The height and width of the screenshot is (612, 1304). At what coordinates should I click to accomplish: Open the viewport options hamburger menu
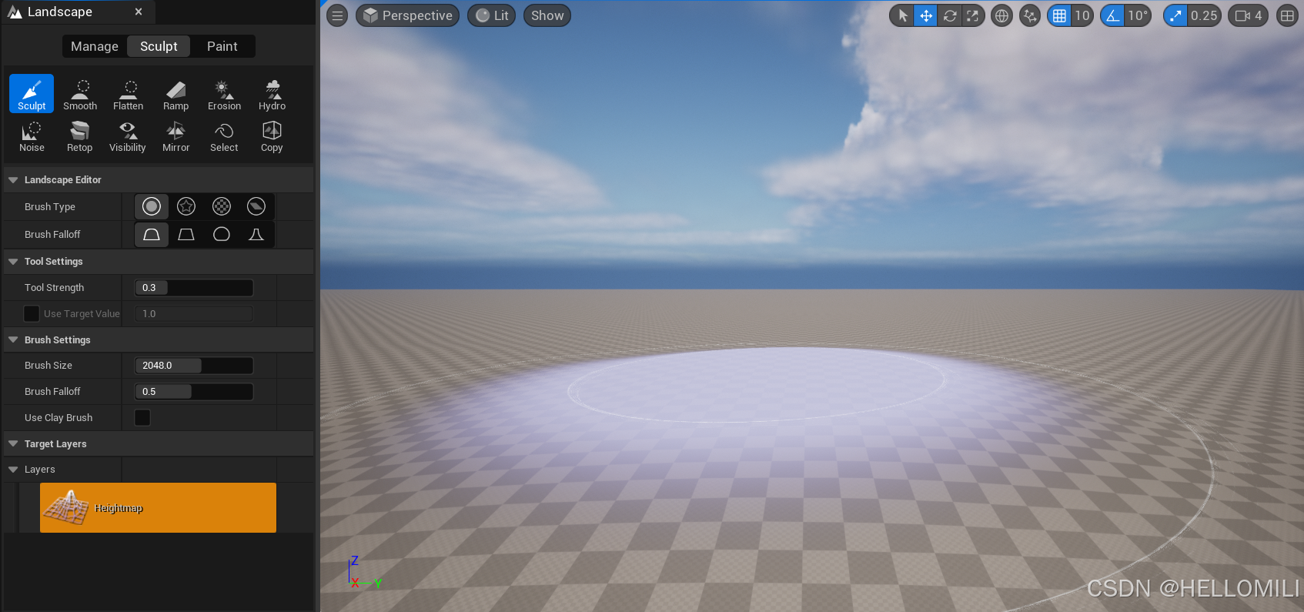pyautogui.click(x=337, y=15)
